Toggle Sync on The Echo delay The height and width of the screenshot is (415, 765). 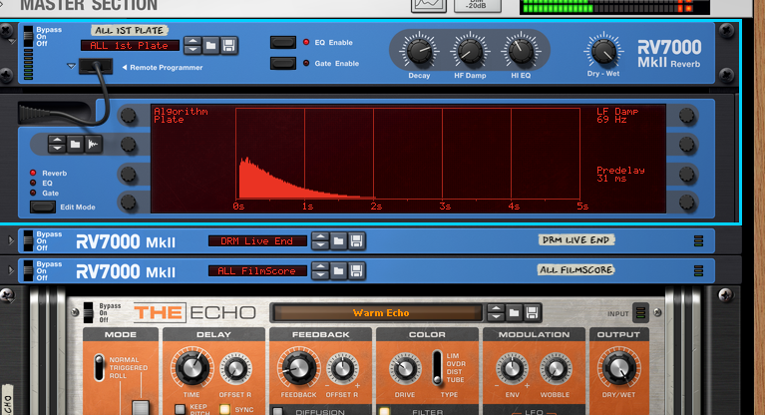(x=225, y=409)
